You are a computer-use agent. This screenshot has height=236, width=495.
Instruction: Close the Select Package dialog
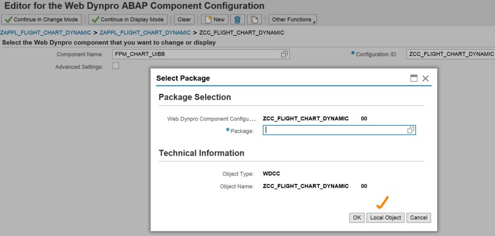click(x=425, y=78)
